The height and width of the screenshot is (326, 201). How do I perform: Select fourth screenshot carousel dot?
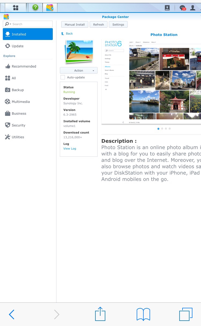(170, 129)
